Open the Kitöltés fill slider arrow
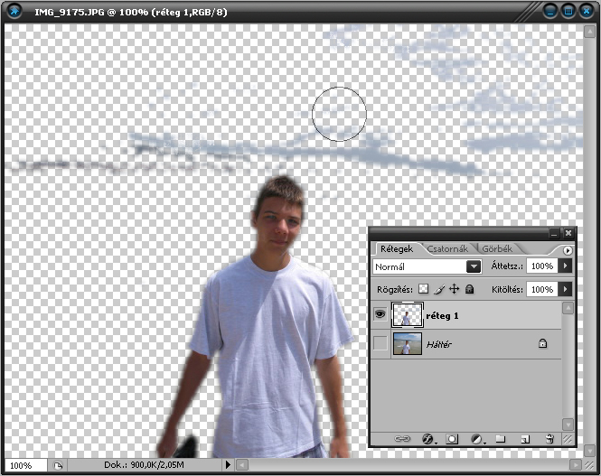This screenshot has height=476, width=601. [x=566, y=289]
